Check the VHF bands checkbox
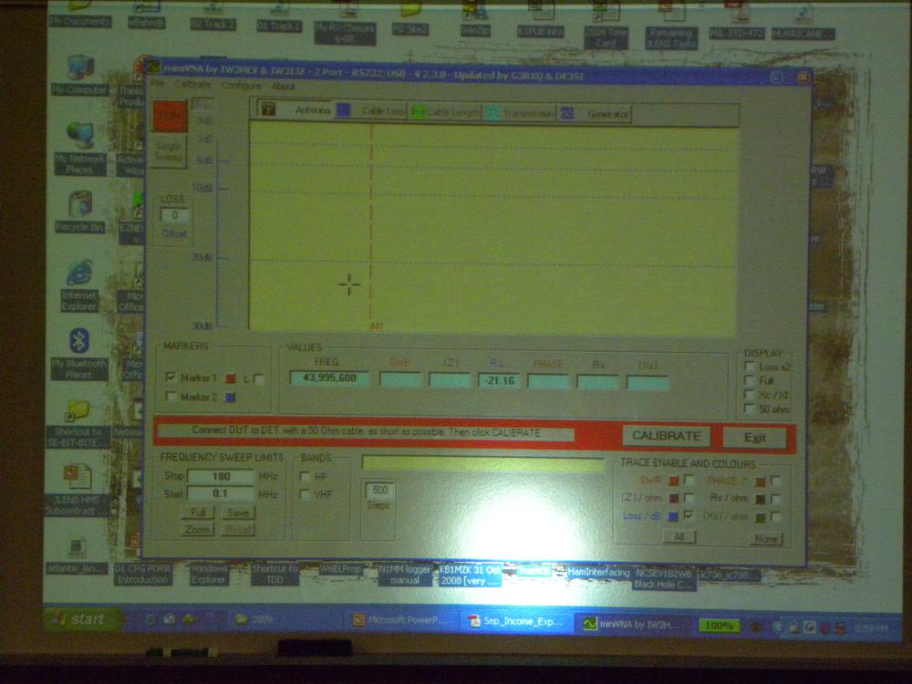The width and height of the screenshot is (912, 684). (305, 493)
